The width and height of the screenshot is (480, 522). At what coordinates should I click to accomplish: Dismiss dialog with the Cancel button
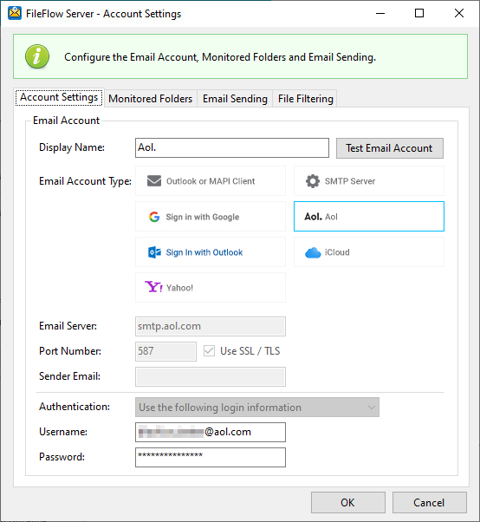pyautogui.click(x=429, y=502)
